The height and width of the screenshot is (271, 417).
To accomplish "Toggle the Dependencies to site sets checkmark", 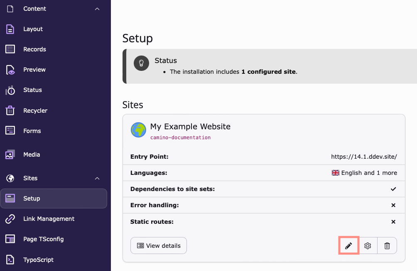I will tap(393, 189).
